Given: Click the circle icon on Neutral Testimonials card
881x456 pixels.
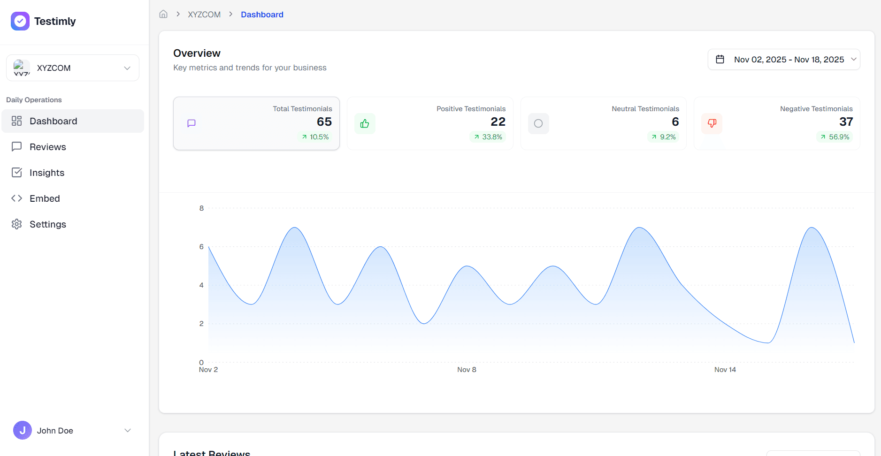Looking at the screenshot, I should click(538, 123).
